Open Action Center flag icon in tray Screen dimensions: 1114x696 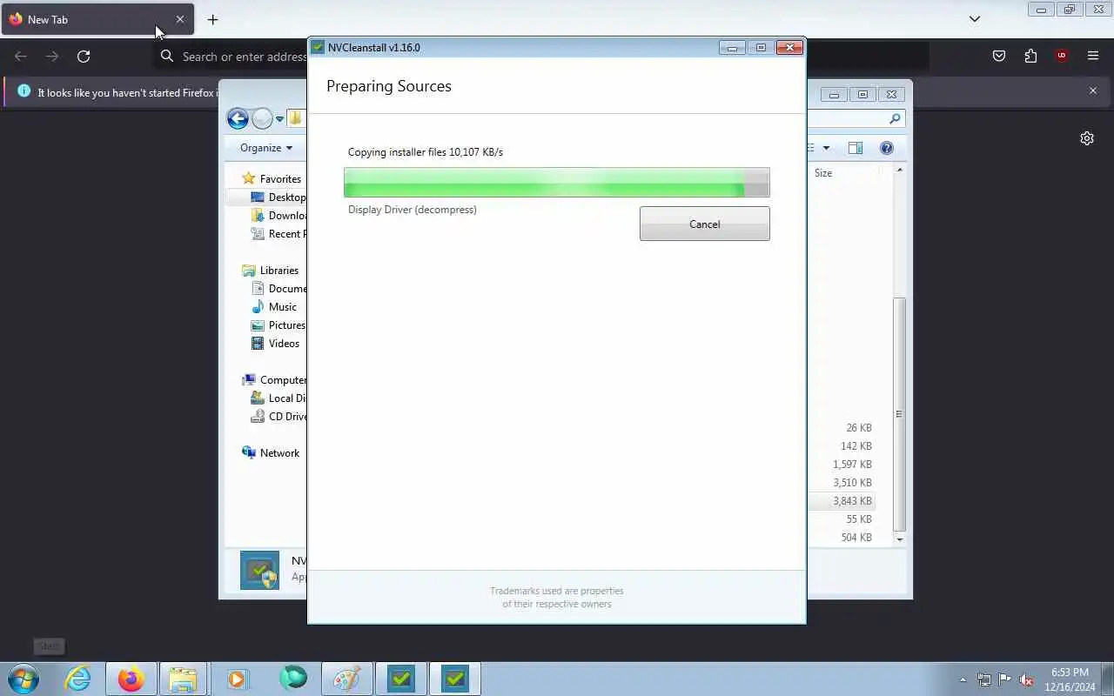tap(1004, 679)
